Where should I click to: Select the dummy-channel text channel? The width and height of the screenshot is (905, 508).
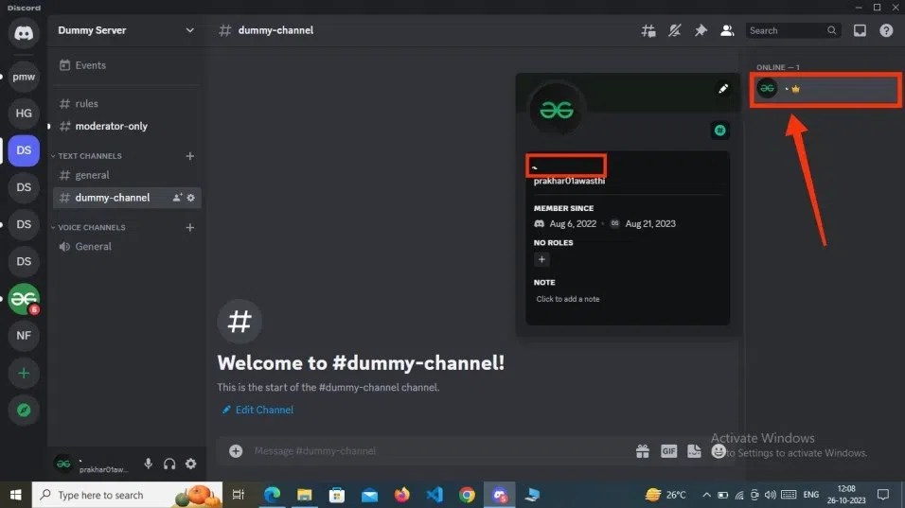[126, 198]
